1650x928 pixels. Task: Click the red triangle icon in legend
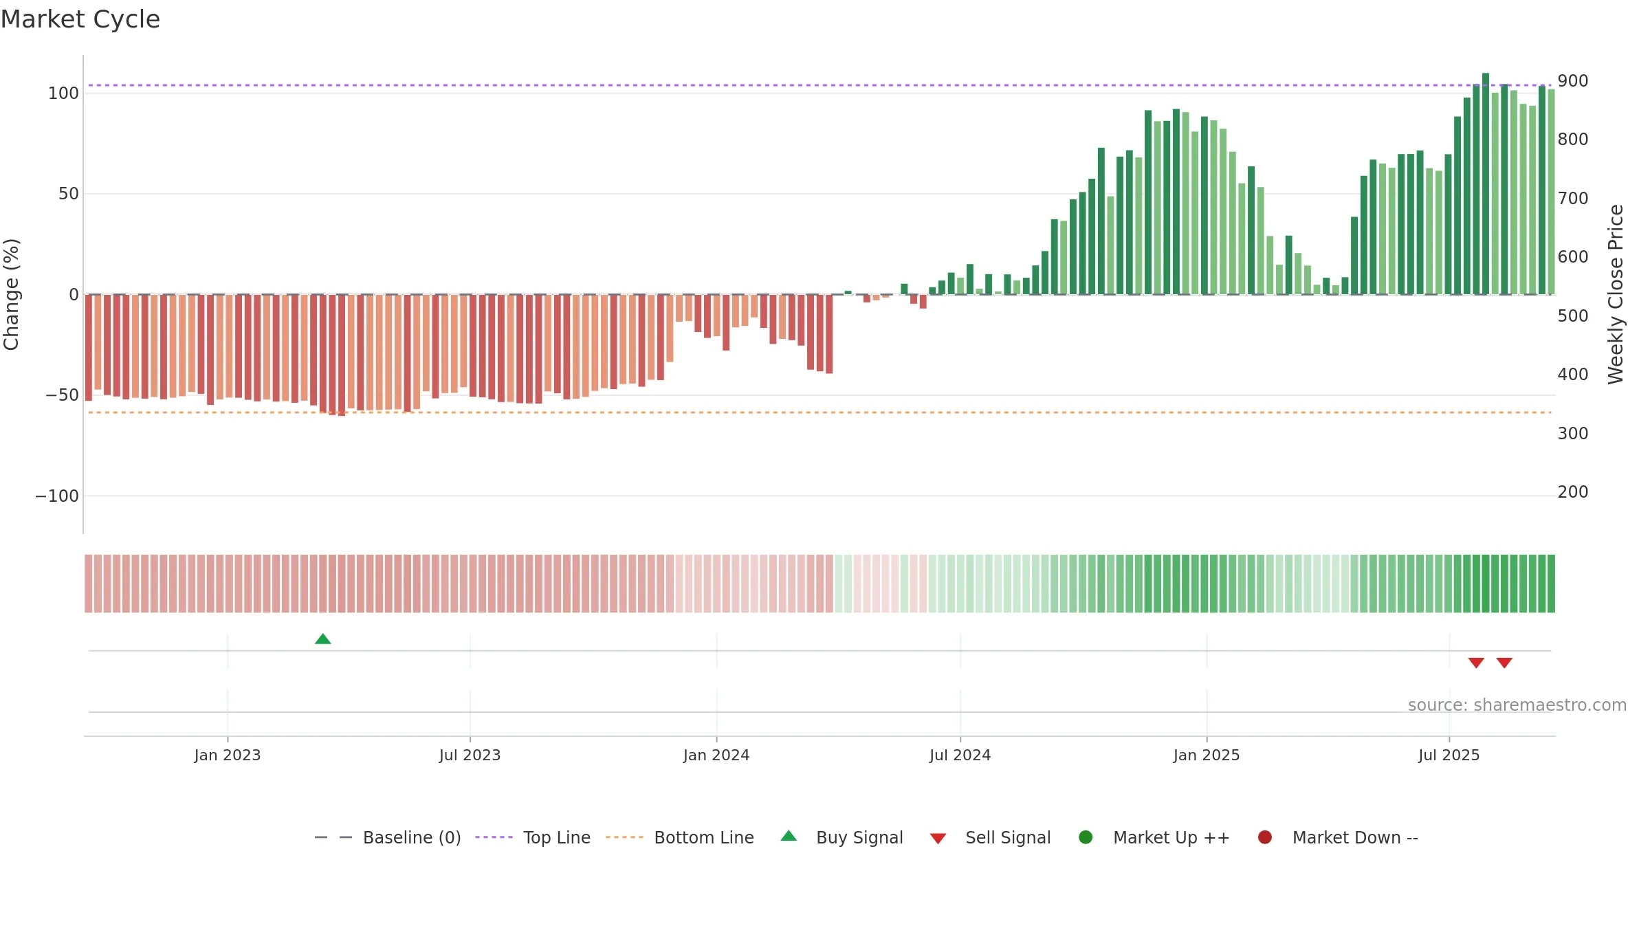coord(938,839)
